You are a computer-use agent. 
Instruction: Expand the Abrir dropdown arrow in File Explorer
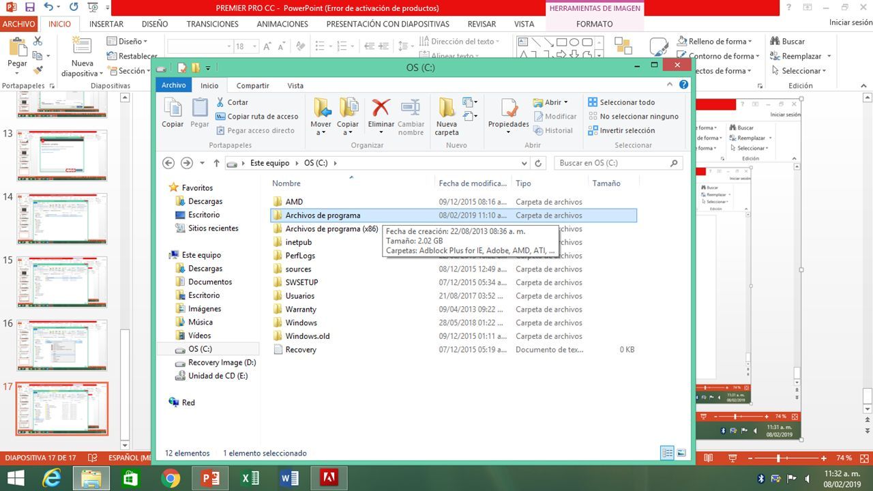(565, 103)
